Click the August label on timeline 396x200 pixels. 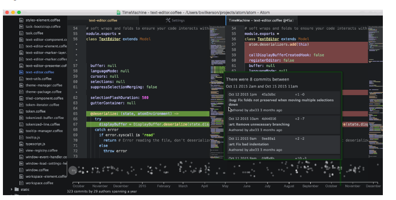(289, 186)
